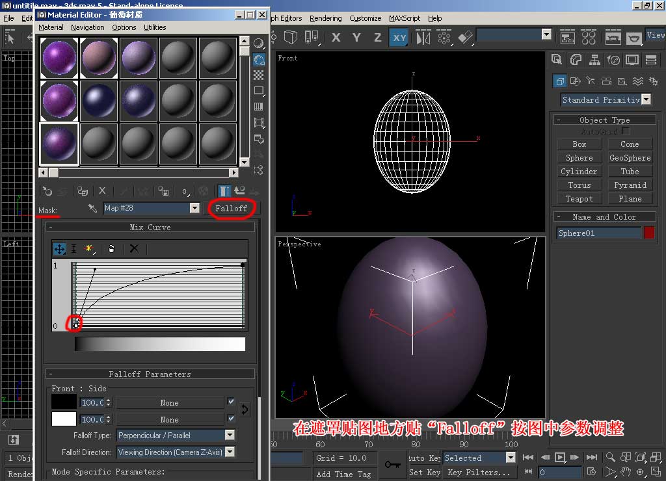
Task: Click the white Side color swatch
Action: point(64,419)
